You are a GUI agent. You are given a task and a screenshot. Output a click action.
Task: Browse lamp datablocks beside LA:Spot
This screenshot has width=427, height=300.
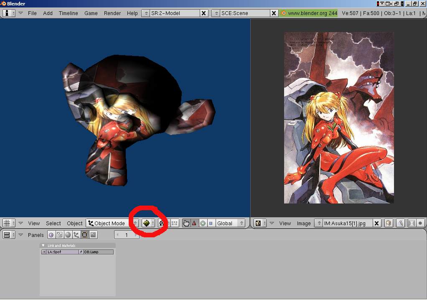[44, 252]
